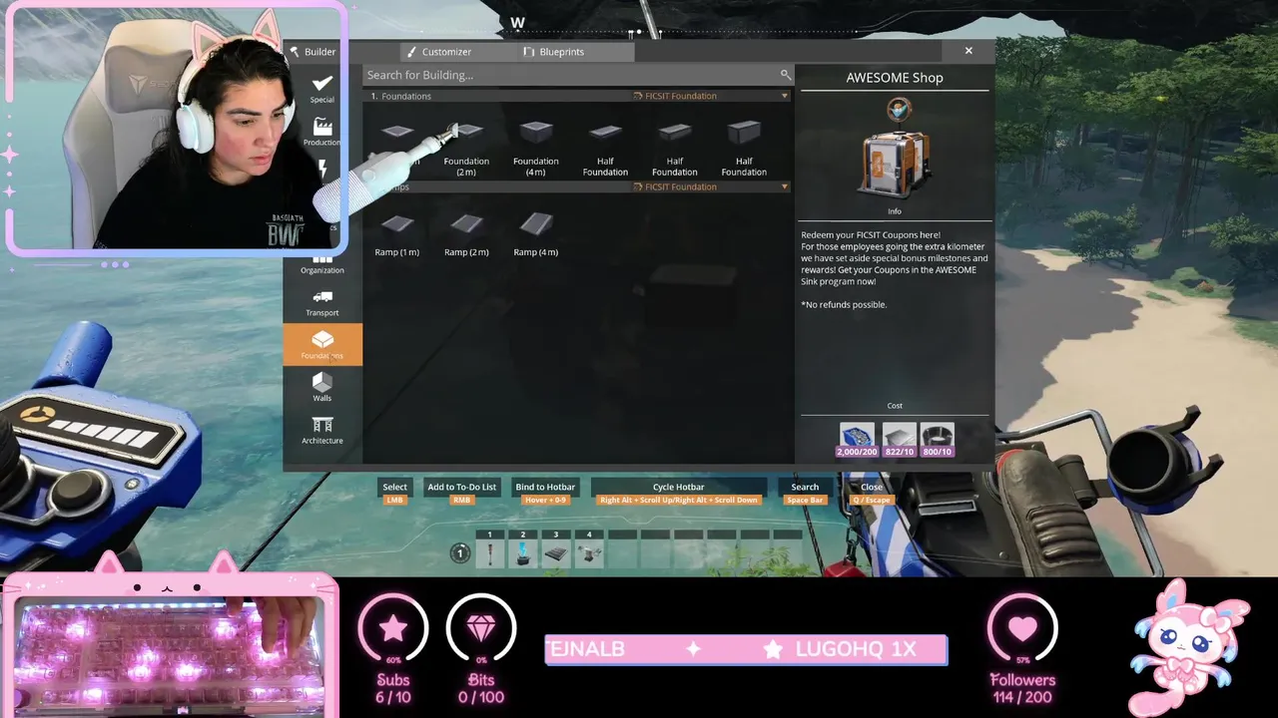Pick the thinnest Half Foundation piece
This screenshot has width=1278, height=718.
[605, 148]
